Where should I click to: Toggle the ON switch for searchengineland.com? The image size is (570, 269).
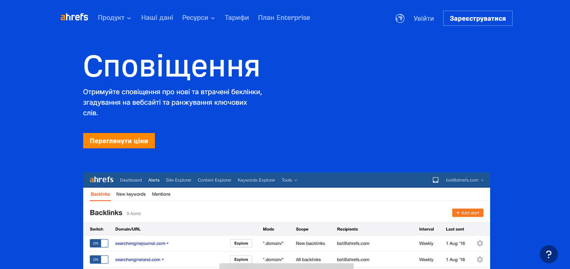[x=99, y=259]
